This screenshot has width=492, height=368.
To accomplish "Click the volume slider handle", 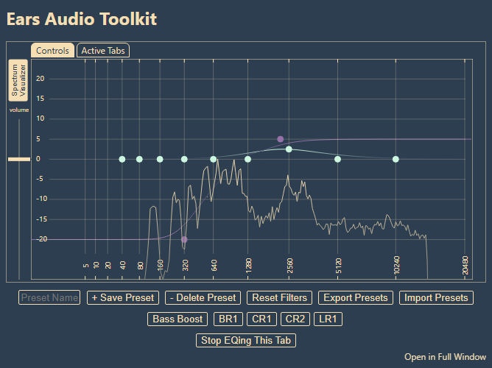I will pos(18,159).
